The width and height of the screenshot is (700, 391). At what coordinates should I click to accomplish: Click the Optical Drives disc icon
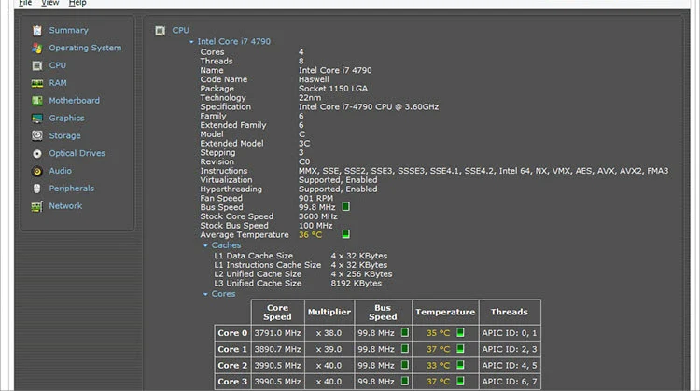37,154
